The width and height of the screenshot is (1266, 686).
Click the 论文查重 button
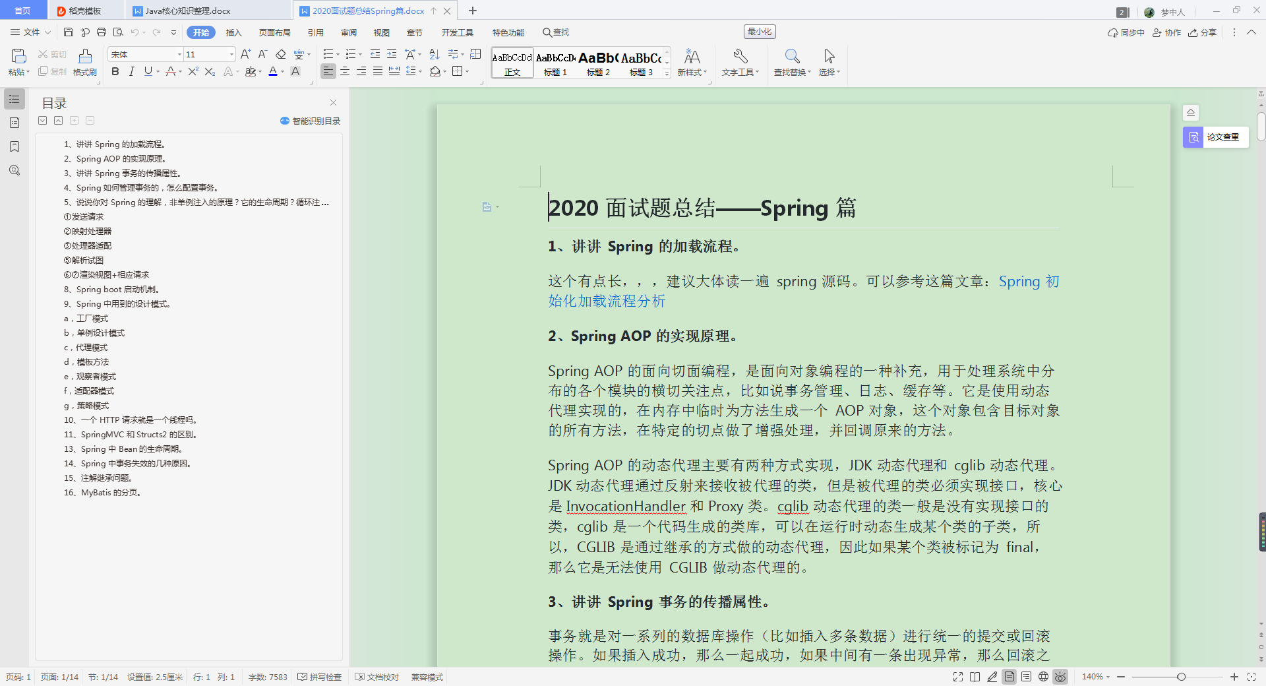click(x=1216, y=137)
